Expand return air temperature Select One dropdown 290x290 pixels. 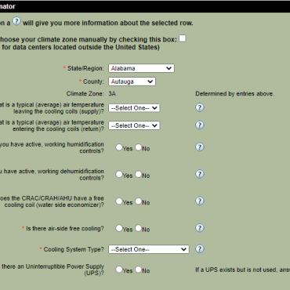(134, 125)
